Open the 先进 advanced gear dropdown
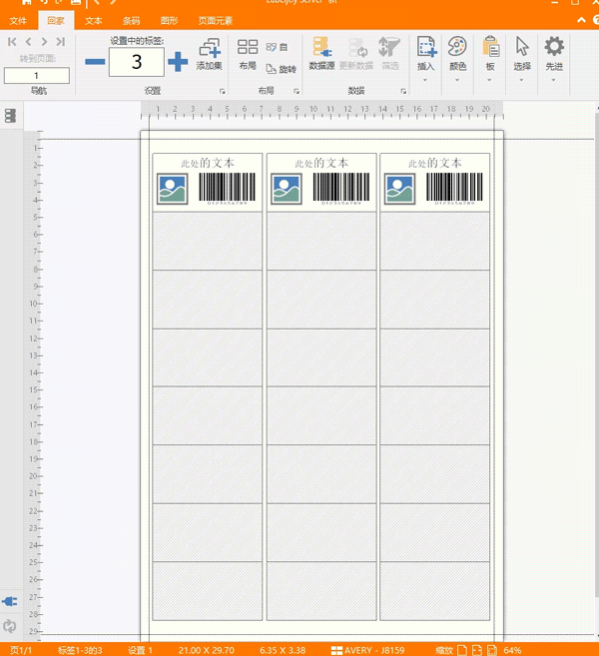This screenshot has width=599, height=656. (x=554, y=59)
